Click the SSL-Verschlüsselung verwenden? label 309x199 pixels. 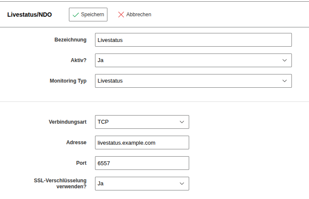(x=60, y=184)
